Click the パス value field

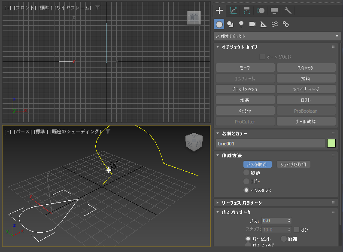[x=274, y=221]
